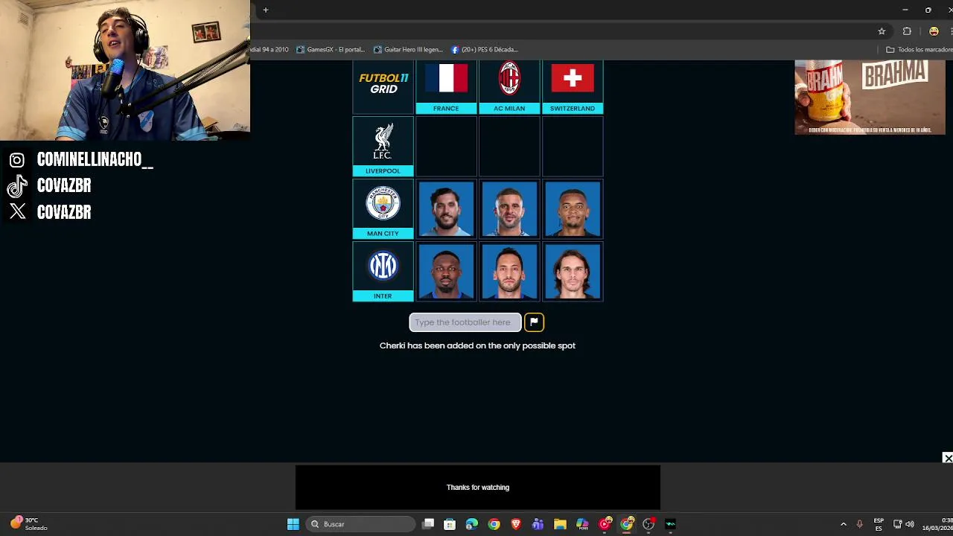Launch Microsoft Edge from the taskbar
Viewport: 953px width, 536px height.
pos(472,524)
